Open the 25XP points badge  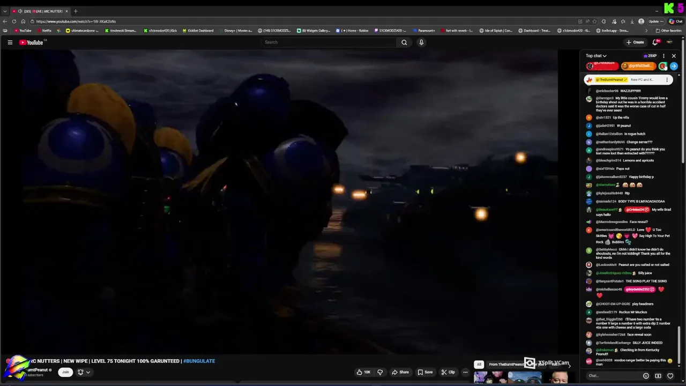coord(650,56)
